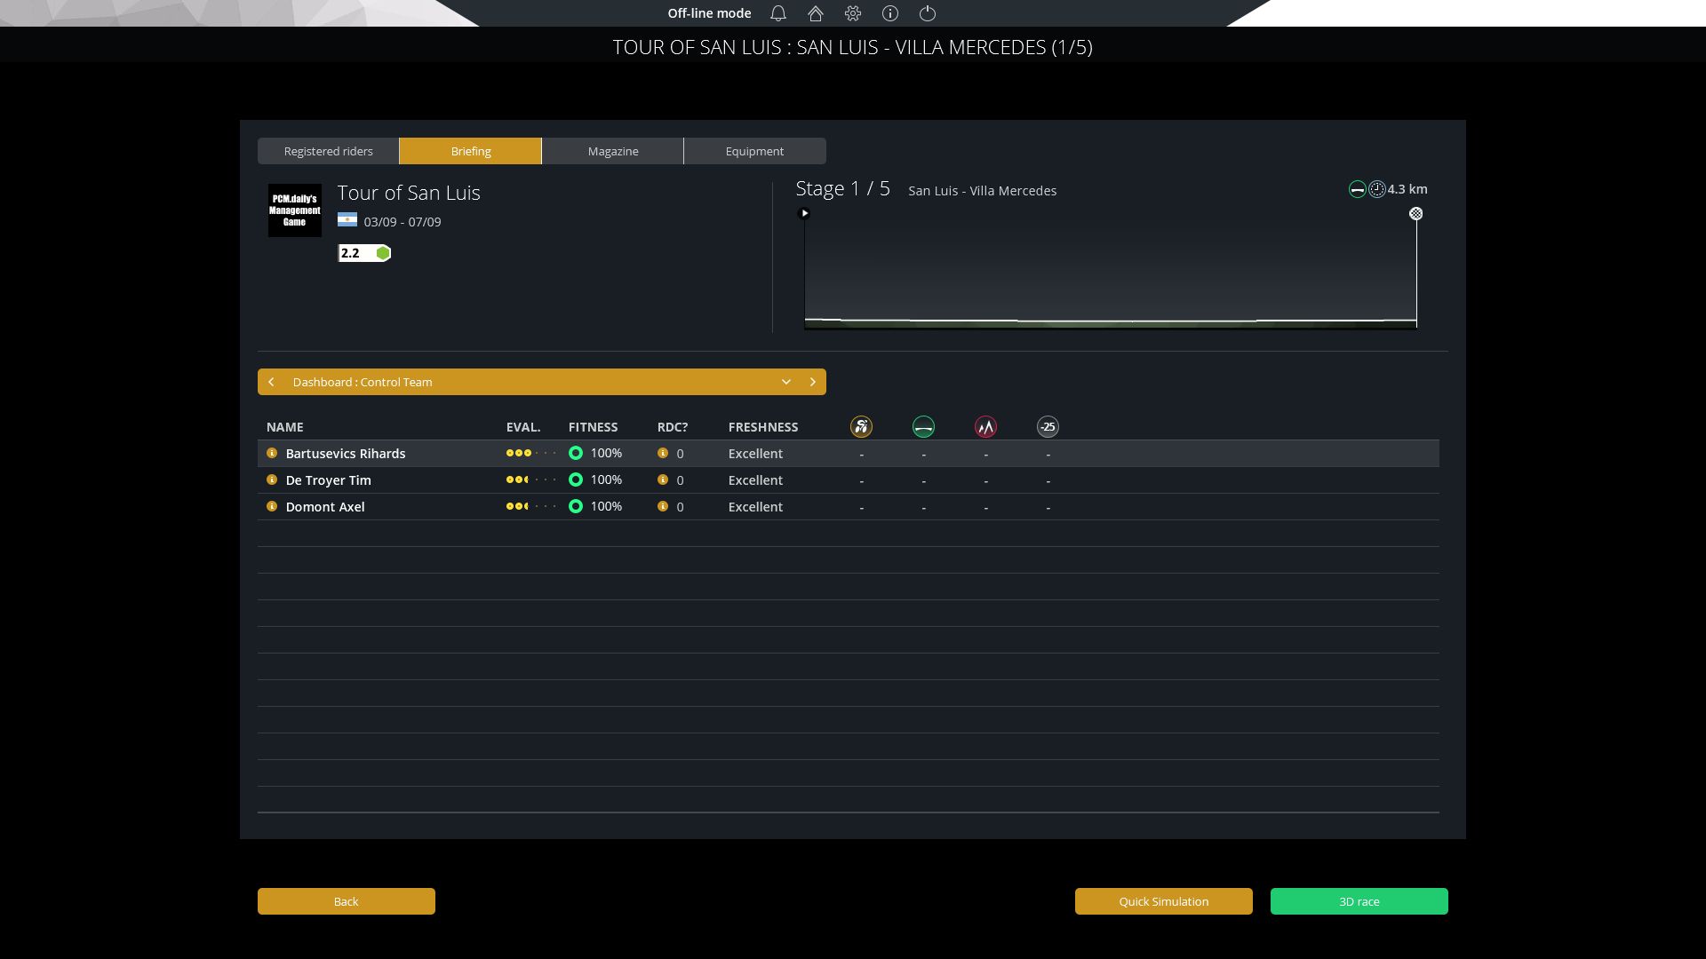Click the under-25 column icon

click(x=1048, y=427)
